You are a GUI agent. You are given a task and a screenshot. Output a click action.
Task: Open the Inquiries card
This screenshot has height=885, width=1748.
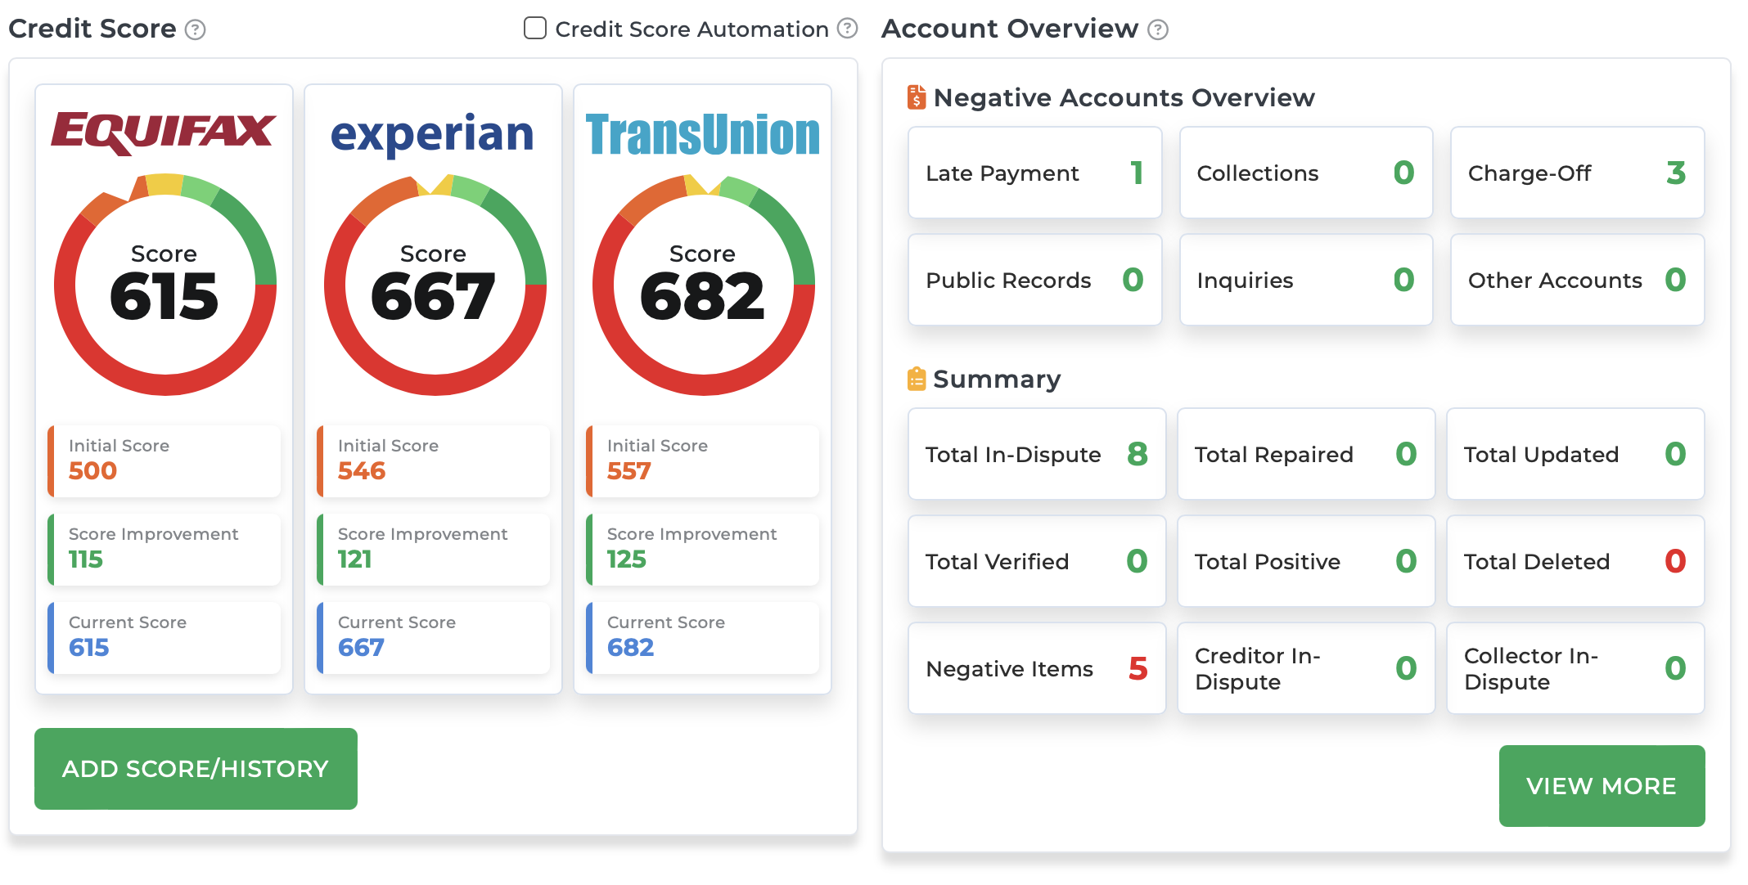click(1306, 280)
